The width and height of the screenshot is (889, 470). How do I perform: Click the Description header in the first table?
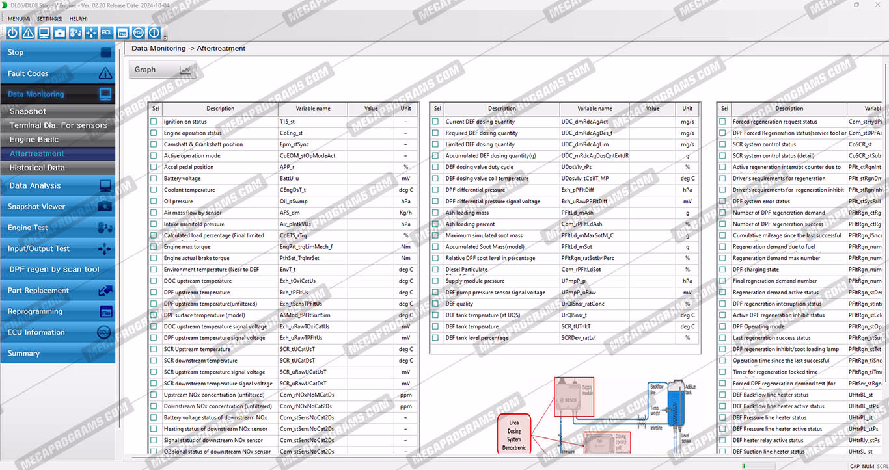220,109
